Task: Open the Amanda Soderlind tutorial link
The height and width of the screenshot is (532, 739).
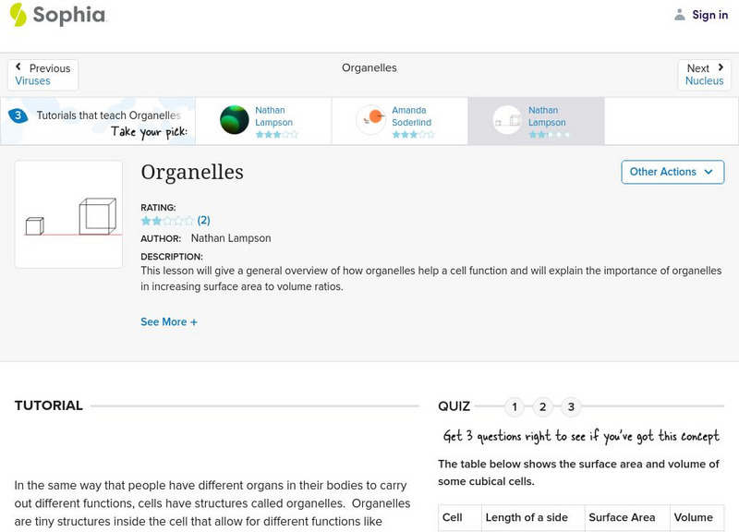Action: [x=411, y=116]
